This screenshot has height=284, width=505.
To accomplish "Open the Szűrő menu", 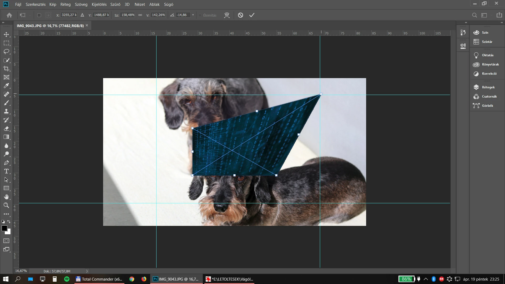I will [115, 4].
